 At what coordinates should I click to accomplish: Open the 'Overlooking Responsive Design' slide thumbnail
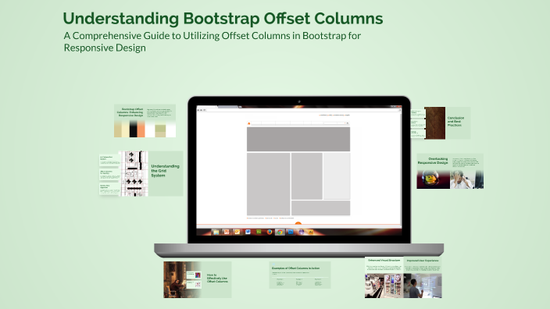(x=450, y=171)
